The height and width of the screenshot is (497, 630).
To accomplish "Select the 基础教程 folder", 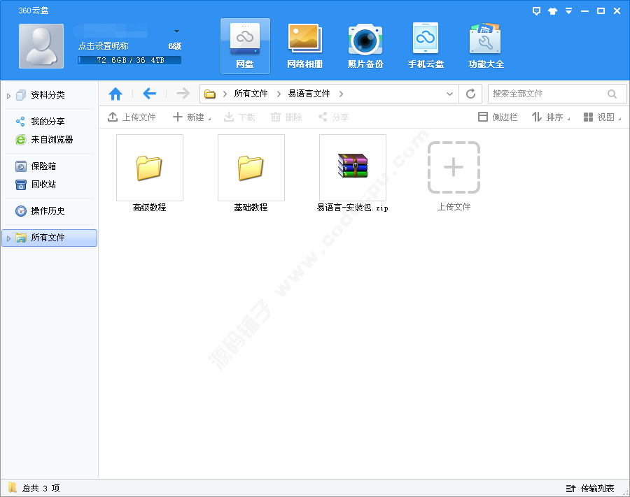I will coord(251,168).
